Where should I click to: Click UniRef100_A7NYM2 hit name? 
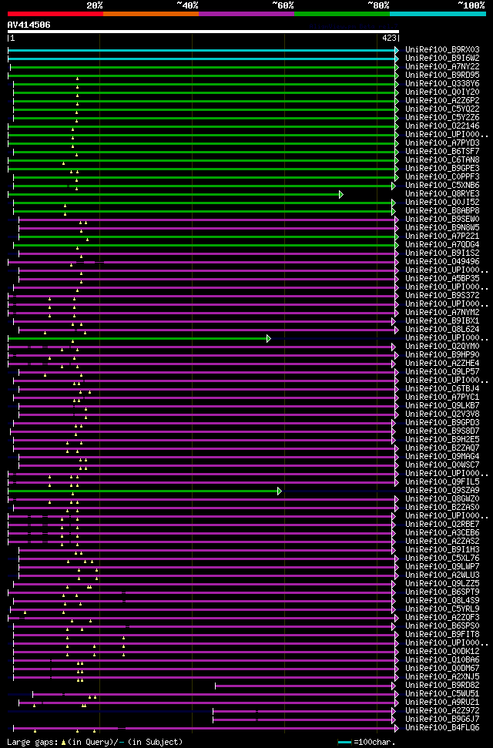(442, 313)
